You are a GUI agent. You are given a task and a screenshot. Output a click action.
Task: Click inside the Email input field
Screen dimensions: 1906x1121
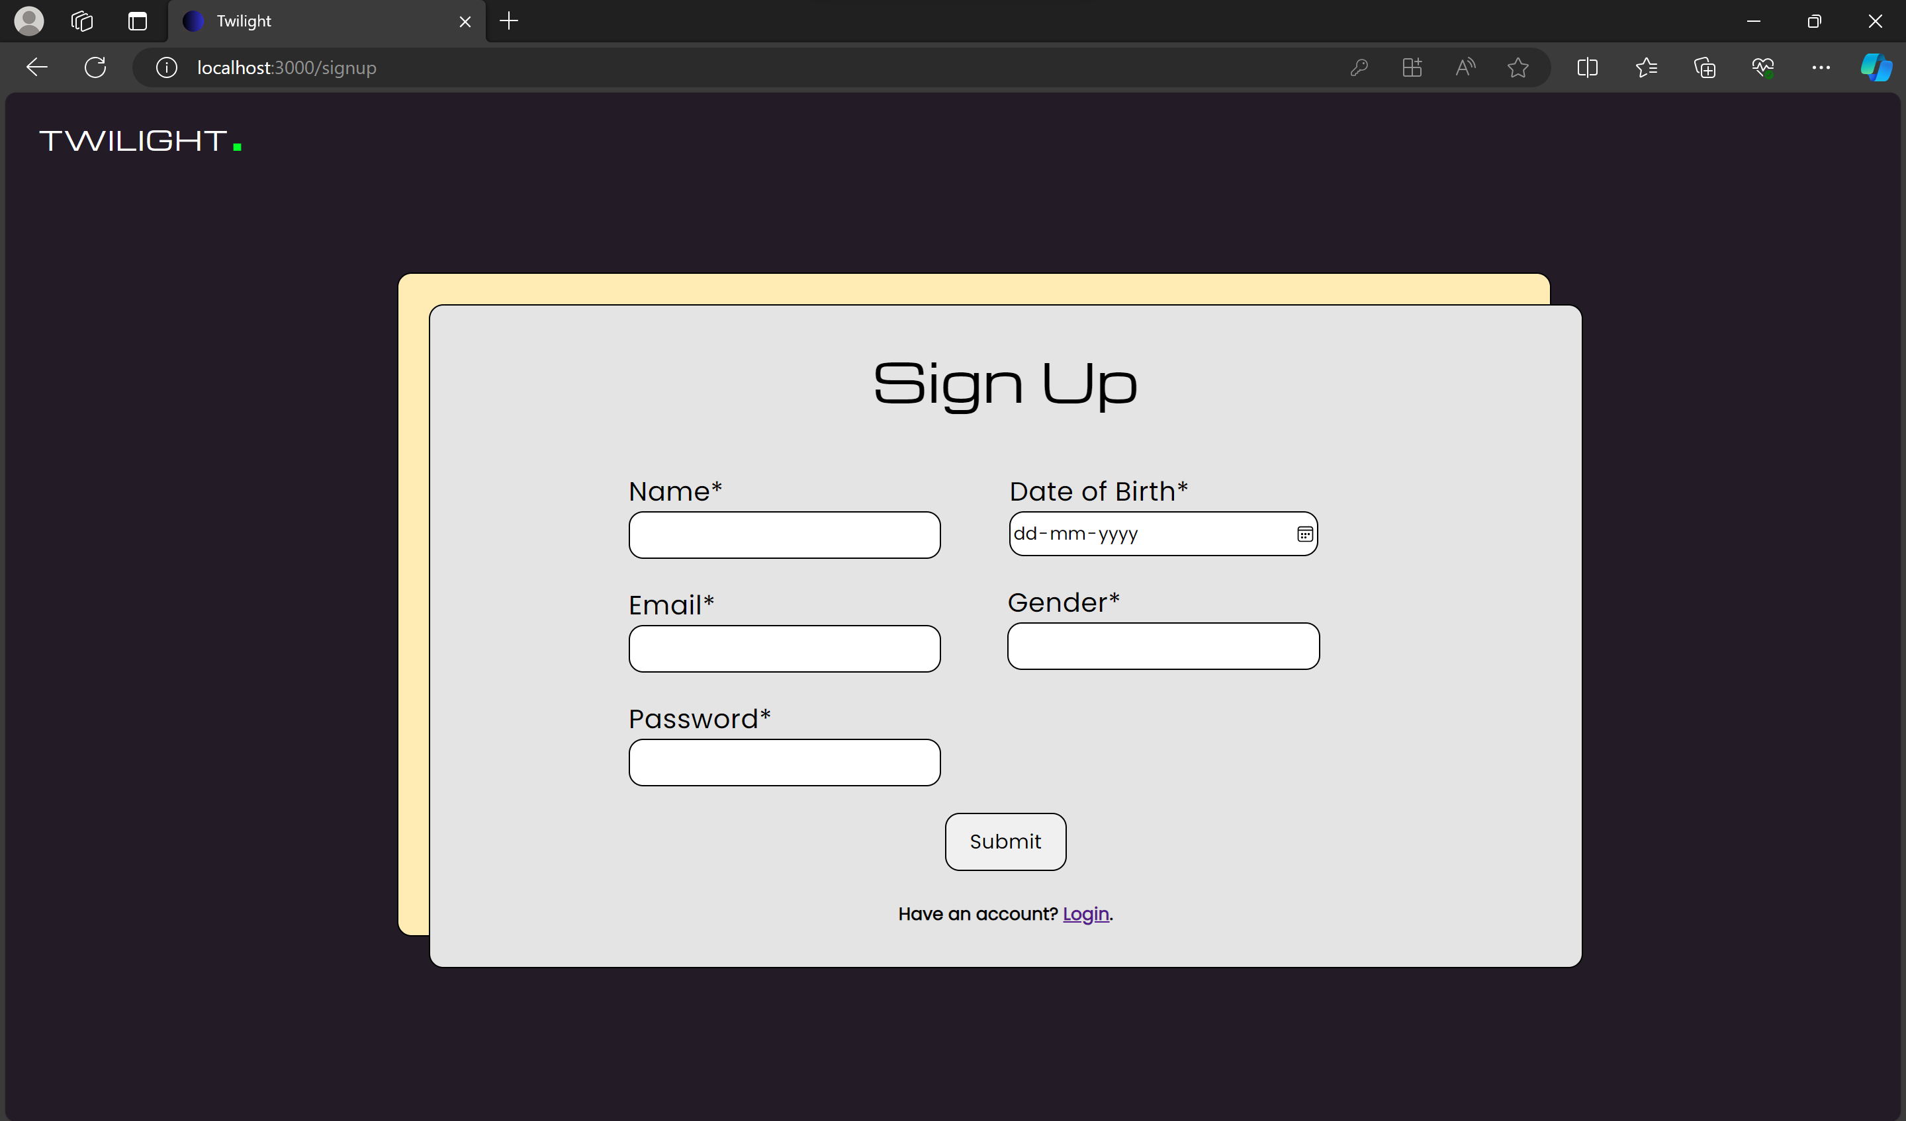coord(784,649)
